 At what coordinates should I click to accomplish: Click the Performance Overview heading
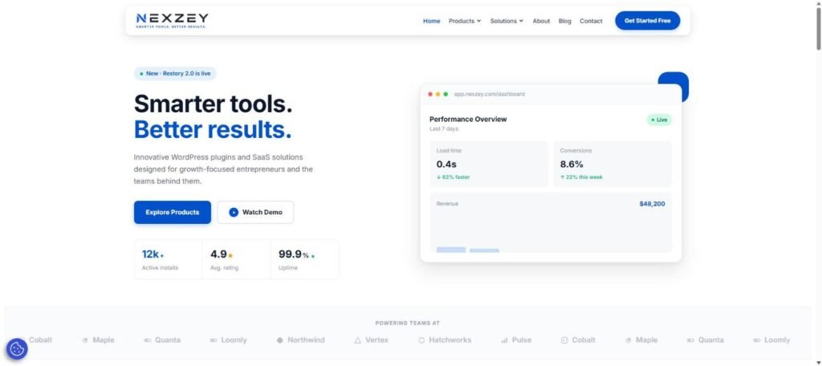[468, 119]
